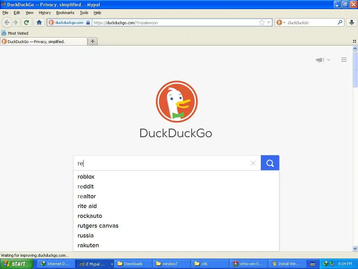
Task: Minimize the Mypal browser window
Action: (x=337, y=4)
